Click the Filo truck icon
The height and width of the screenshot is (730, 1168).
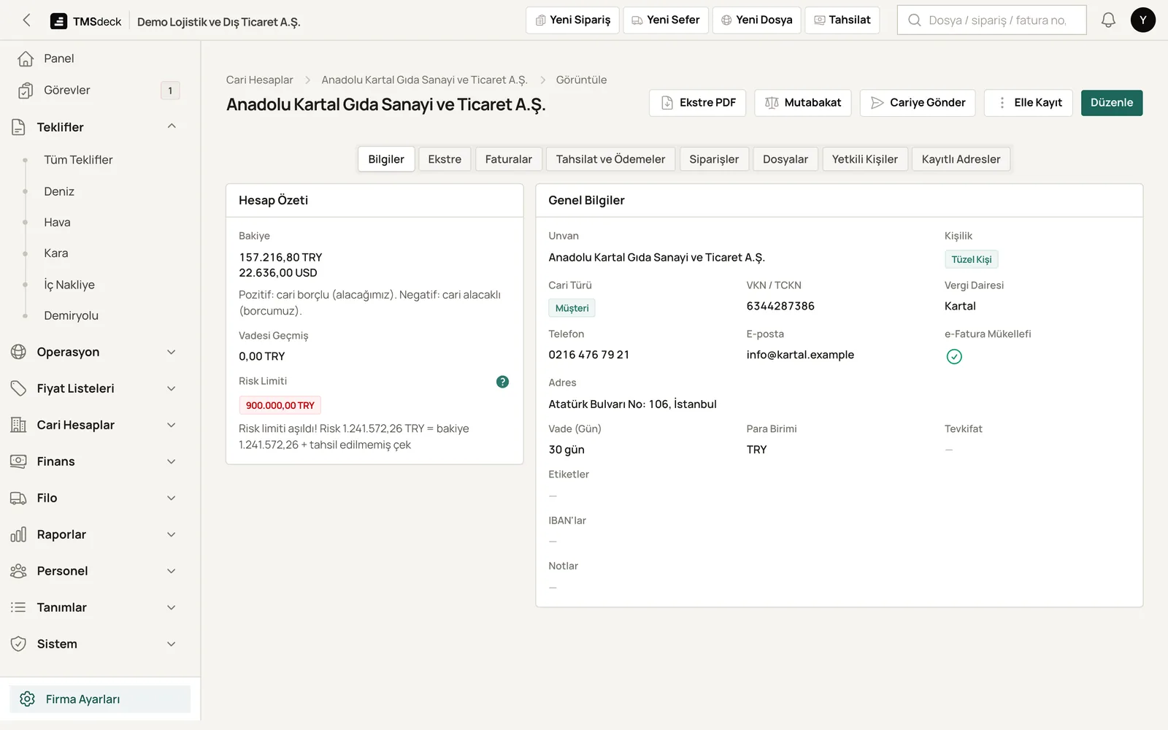click(18, 498)
